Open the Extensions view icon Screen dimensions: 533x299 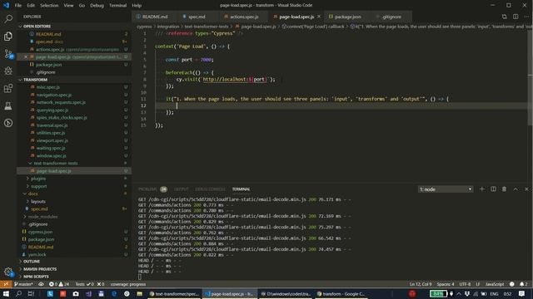pos(8,89)
